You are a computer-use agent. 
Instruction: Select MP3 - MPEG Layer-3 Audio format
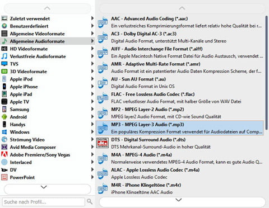point(180,128)
